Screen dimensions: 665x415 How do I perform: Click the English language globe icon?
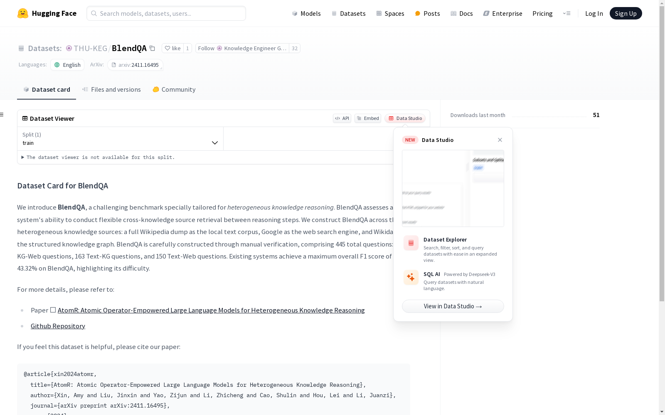tap(57, 65)
